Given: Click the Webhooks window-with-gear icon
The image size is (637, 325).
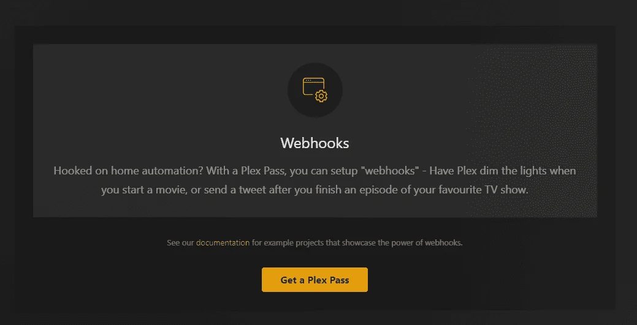Looking at the screenshot, I should (x=315, y=90).
